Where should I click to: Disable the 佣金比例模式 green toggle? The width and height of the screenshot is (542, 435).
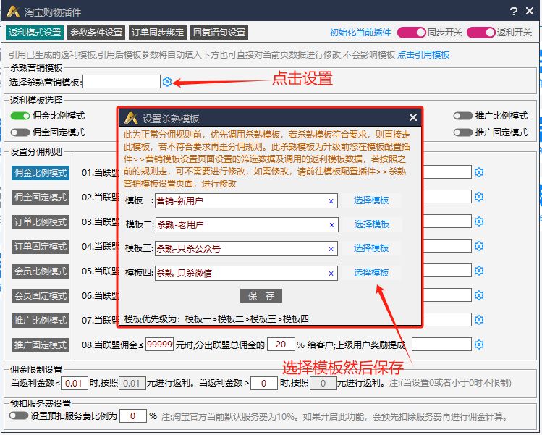(20, 116)
